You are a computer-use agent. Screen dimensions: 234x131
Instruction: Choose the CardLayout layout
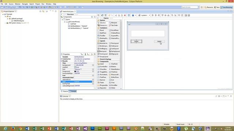click(114, 48)
